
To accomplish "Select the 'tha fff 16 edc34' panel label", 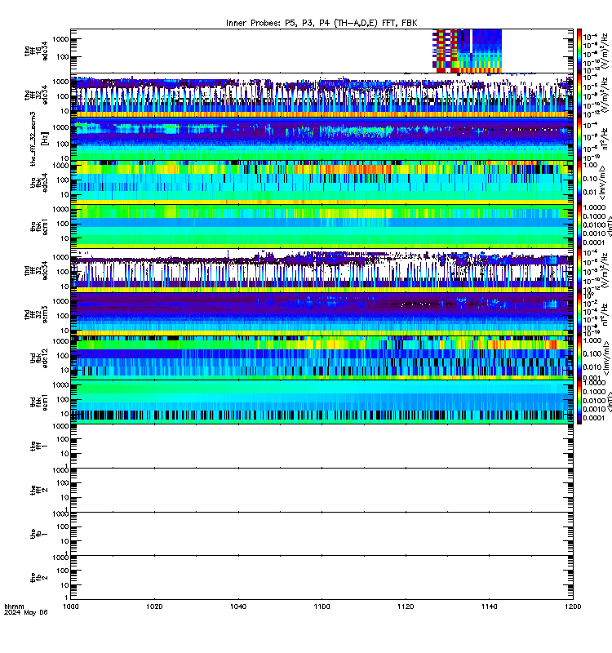I will point(36,51).
